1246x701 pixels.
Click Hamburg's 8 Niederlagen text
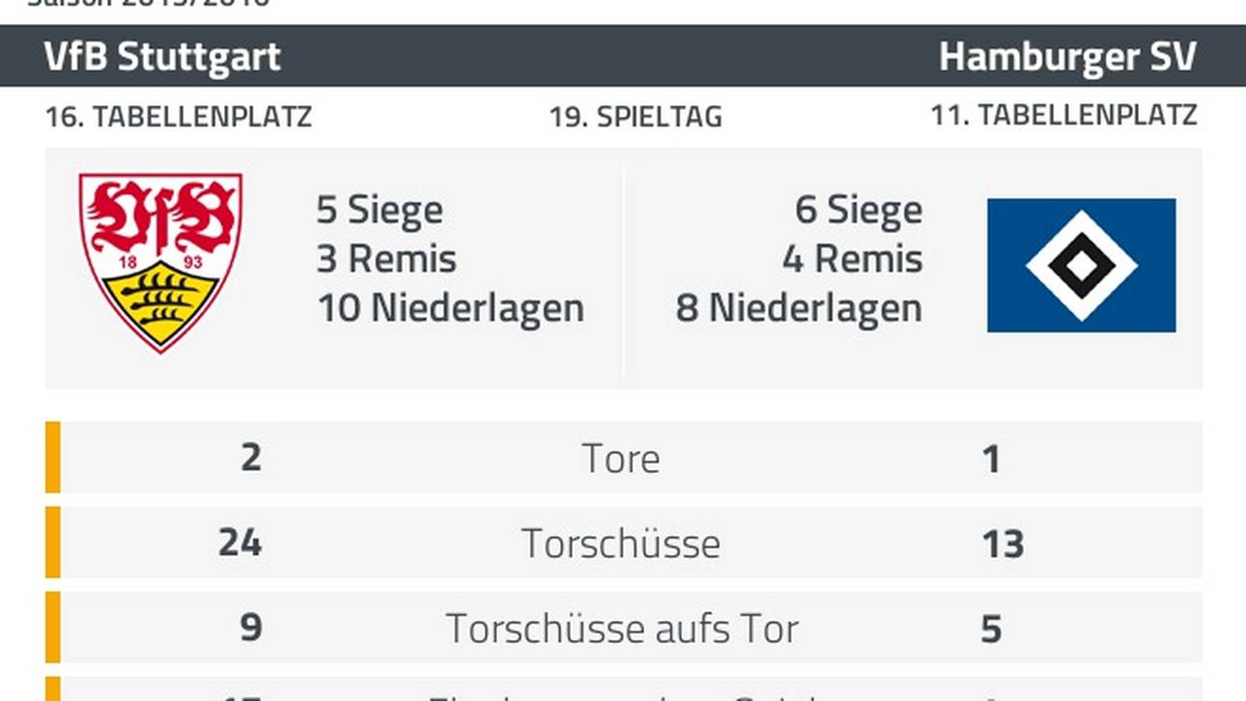[799, 308]
